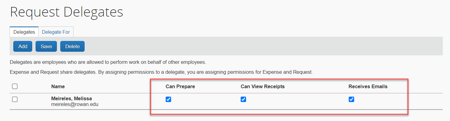Click the Name column header
Screen dimensions: 450x121
(58, 86)
